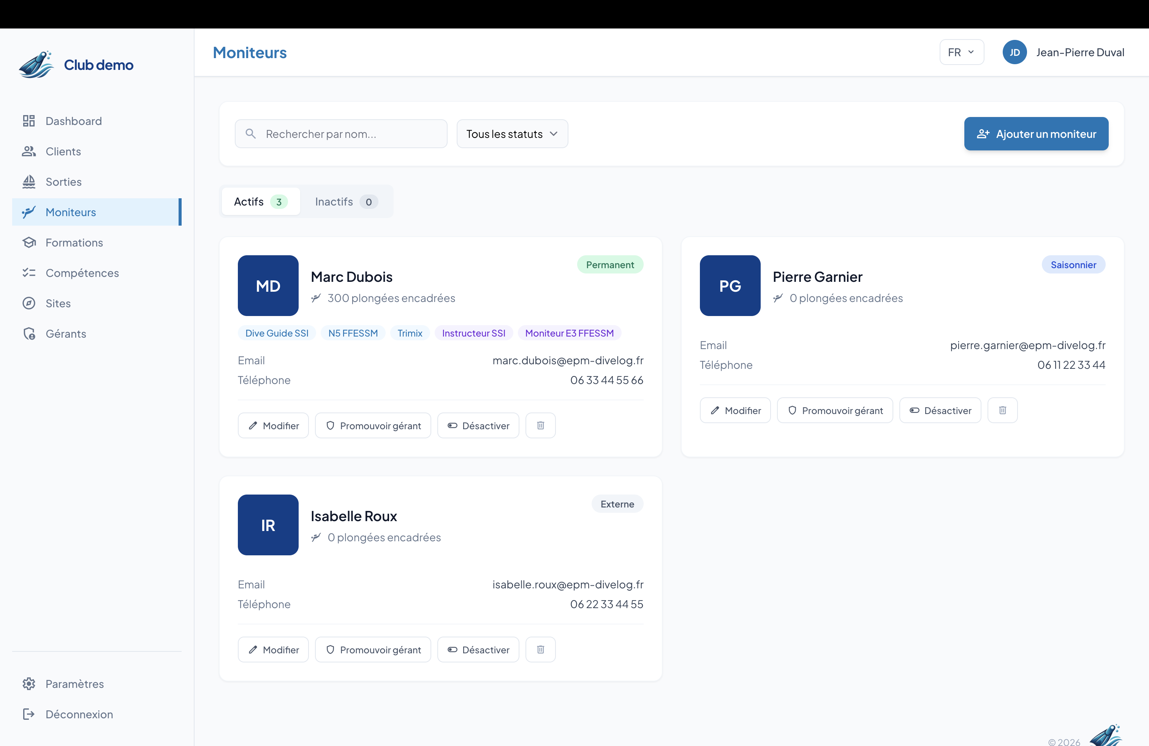Toggle Désactiver for Isabelle Roux
This screenshot has width=1149, height=746.
coord(478,650)
